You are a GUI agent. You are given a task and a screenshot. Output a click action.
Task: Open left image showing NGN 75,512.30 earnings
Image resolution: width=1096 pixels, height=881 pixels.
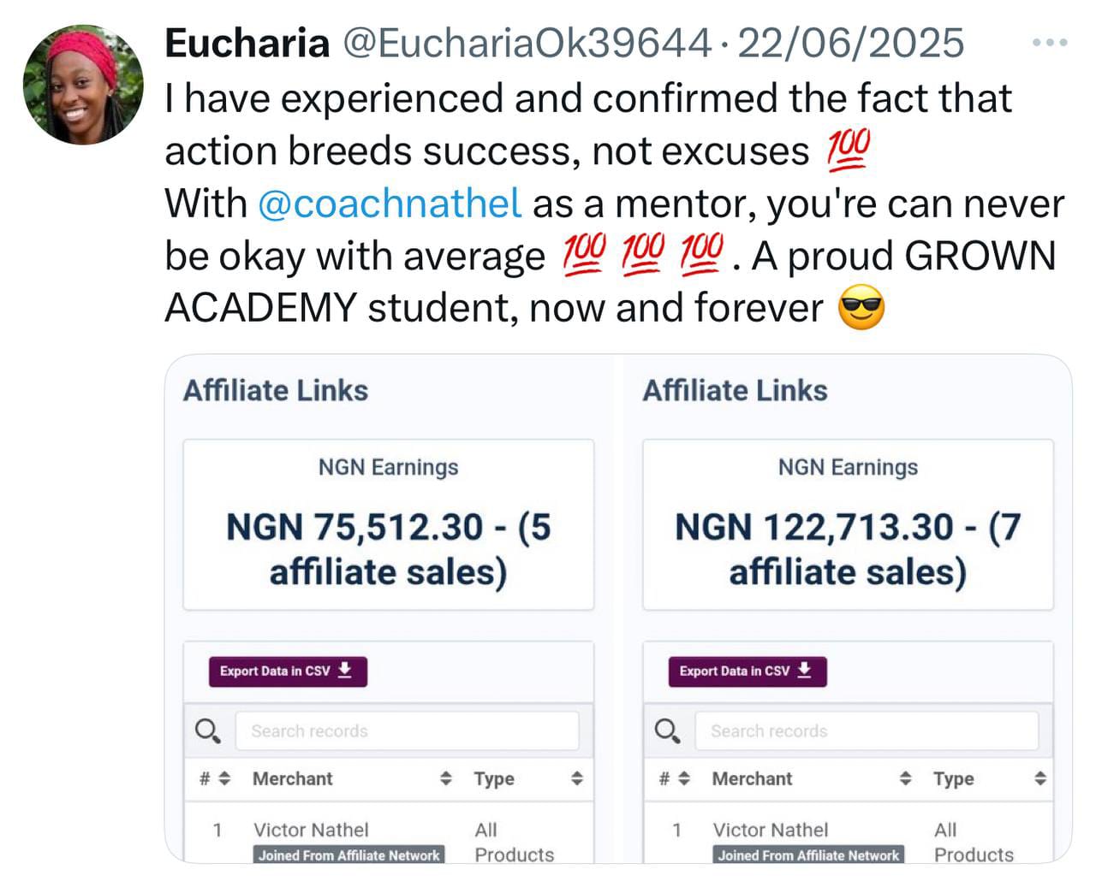[x=389, y=609]
